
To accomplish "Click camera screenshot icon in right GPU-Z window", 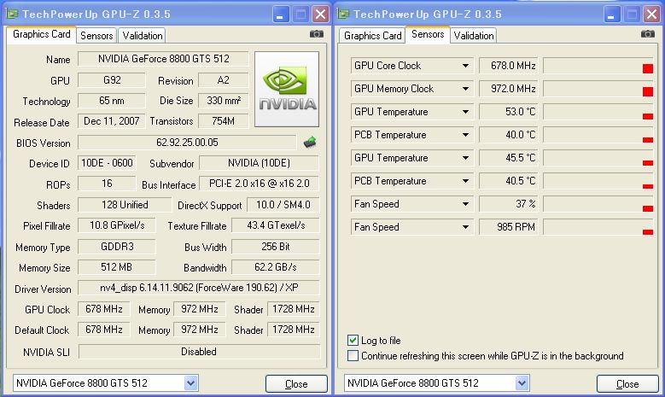I will point(648,34).
